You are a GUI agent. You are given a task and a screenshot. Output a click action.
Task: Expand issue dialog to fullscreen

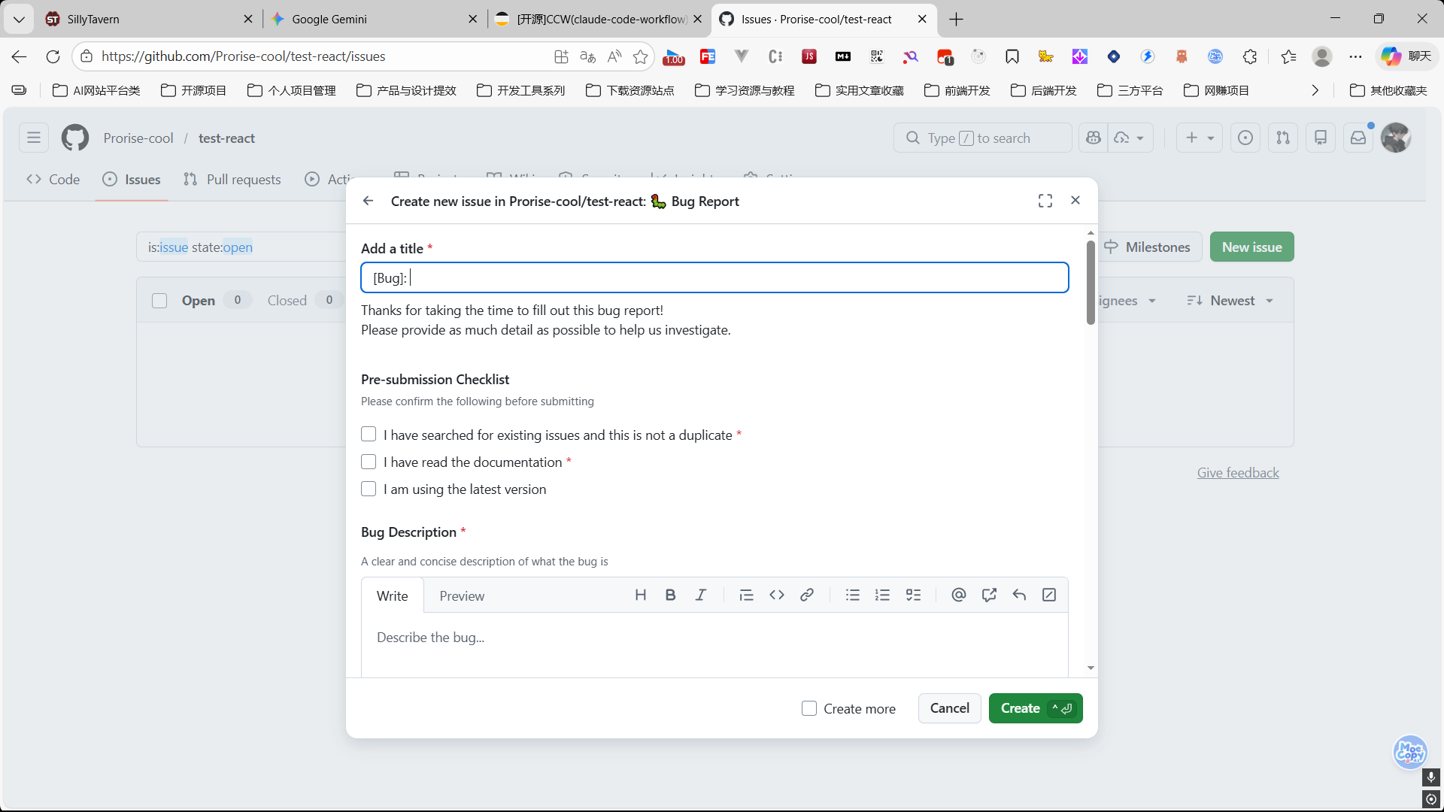[x=1045, y=201]
